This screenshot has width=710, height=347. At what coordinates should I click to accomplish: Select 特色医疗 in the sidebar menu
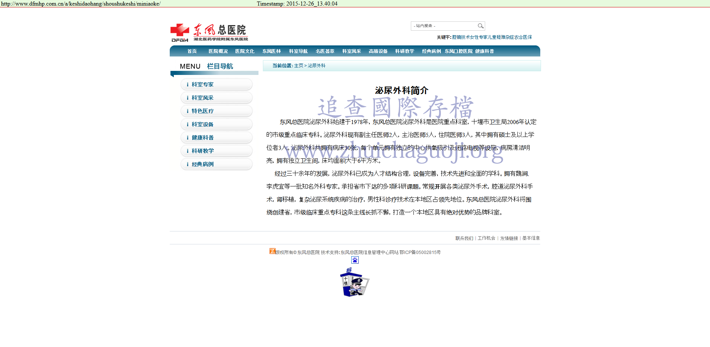[x=203, y=111]
